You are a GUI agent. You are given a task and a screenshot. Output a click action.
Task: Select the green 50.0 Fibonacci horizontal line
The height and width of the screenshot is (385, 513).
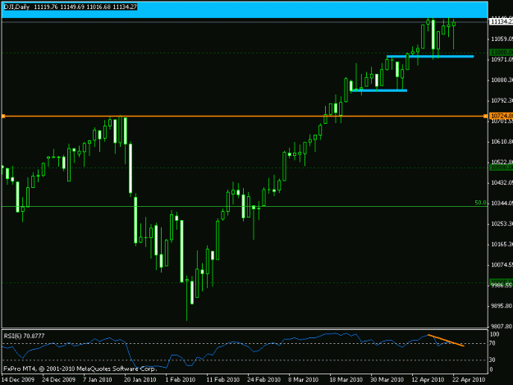point(245,206)
